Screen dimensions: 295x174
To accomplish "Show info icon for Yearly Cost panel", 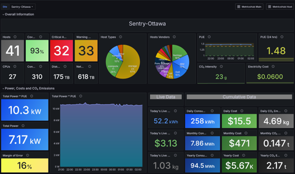I will point(243,156).
